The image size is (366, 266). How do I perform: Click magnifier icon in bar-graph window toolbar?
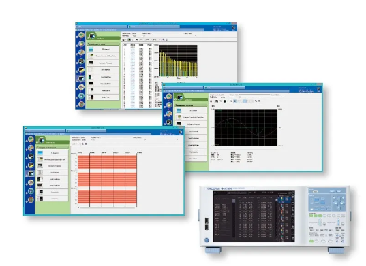(x=164, y=40)
